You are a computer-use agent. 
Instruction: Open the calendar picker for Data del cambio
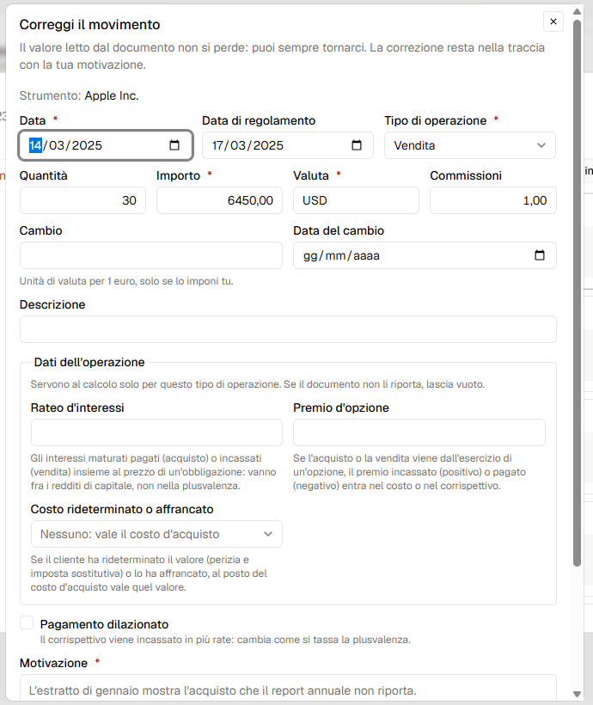540,255
